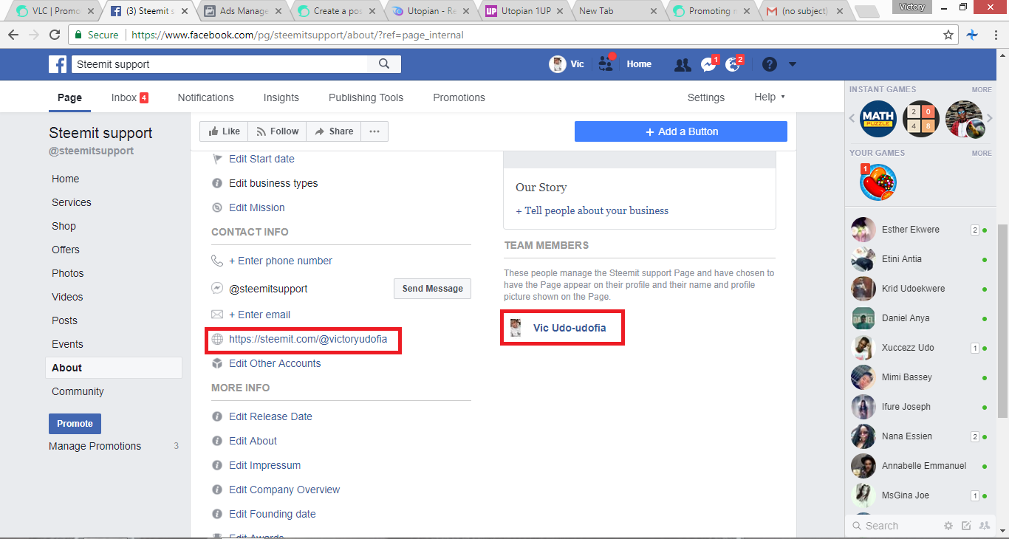Viewport: 1009px width, 539px height.
Task: Open the Insights tab
Action: click(x=281, y=97)
